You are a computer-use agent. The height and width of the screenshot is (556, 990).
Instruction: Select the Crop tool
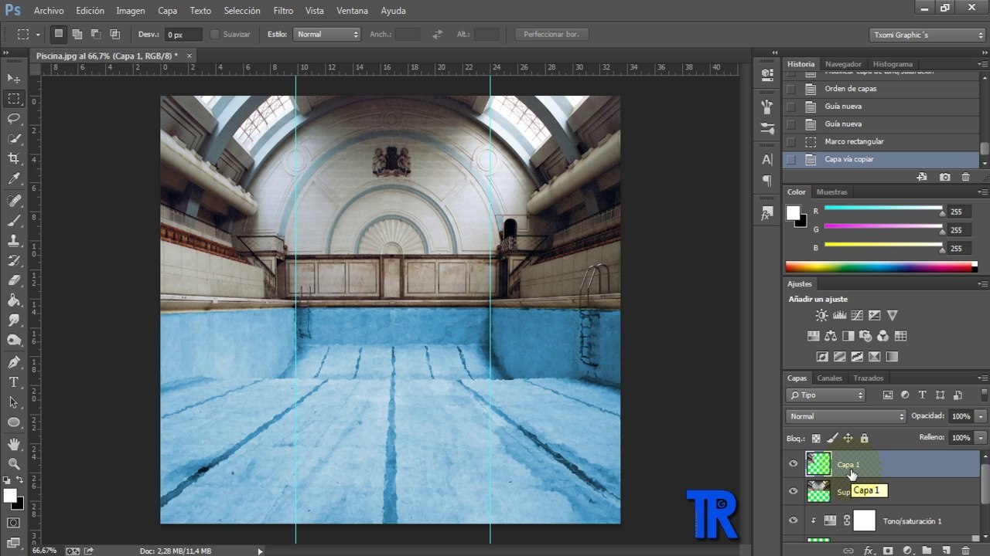click(14, 159)
